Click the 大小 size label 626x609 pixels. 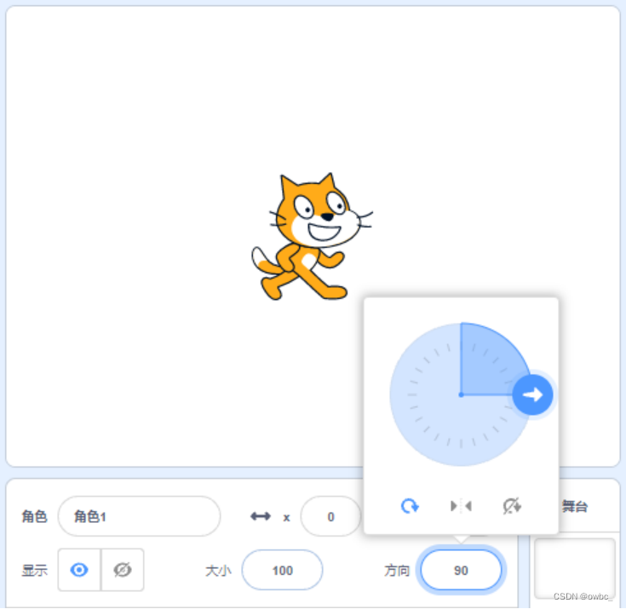click(x=218, y=571)
